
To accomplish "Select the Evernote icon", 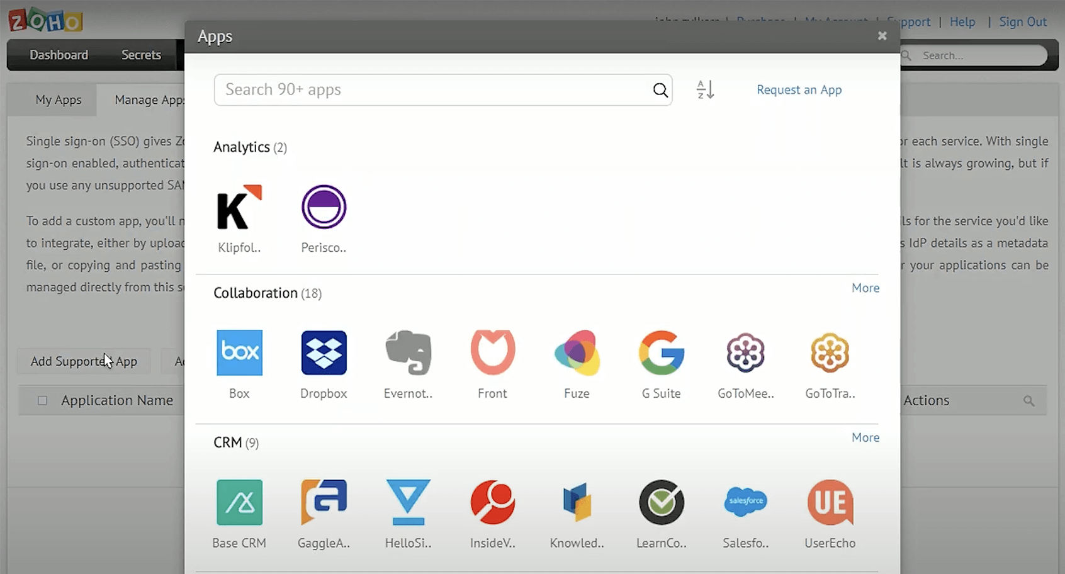I will 408,352.
